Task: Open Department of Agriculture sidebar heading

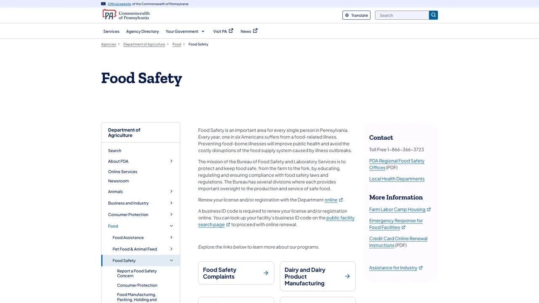Action: [124, 133]
